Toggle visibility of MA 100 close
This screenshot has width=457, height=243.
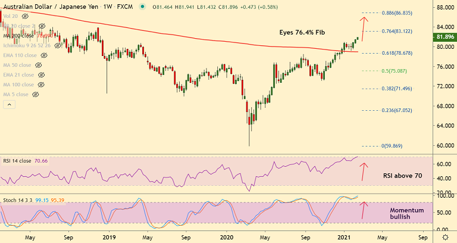point(41,85)
